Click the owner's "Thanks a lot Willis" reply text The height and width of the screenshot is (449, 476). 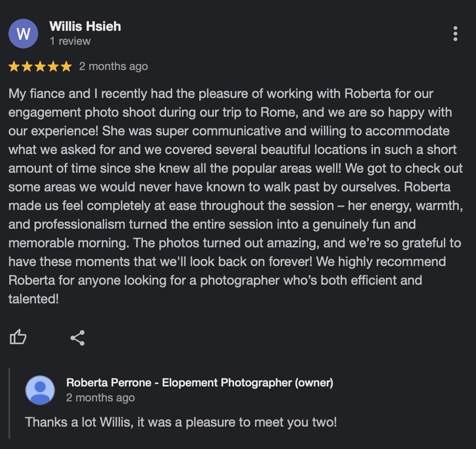click(181, 422)
